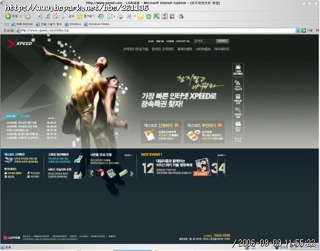Open the Search magnifier toolbar icon
Viewport: 320px width, 251px height.
pyautogui.click(x=64, y=16)
